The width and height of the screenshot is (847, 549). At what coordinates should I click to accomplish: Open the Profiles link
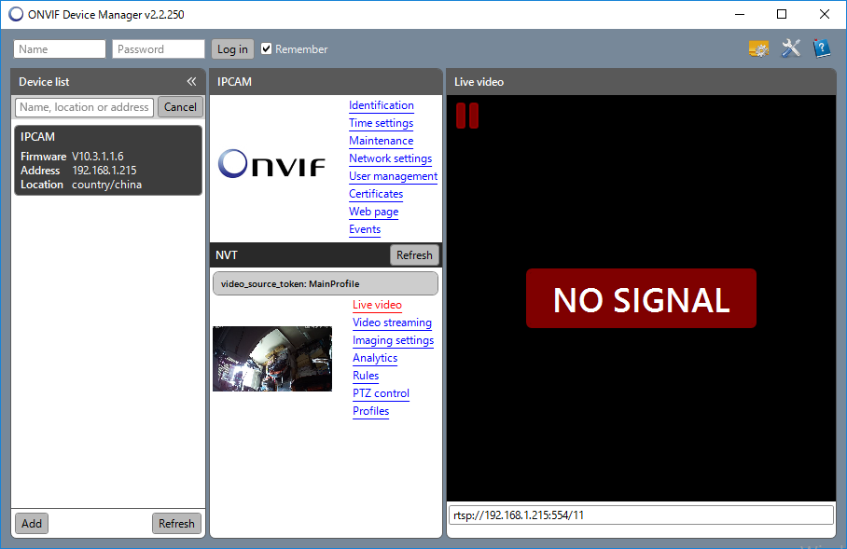(370, 411)
